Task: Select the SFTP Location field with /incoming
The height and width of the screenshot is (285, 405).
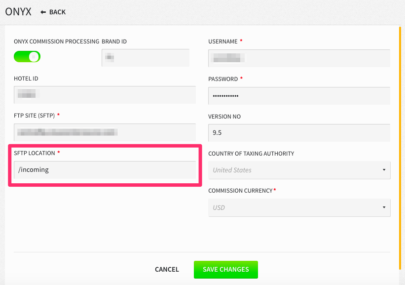Action: pos(105,170)
